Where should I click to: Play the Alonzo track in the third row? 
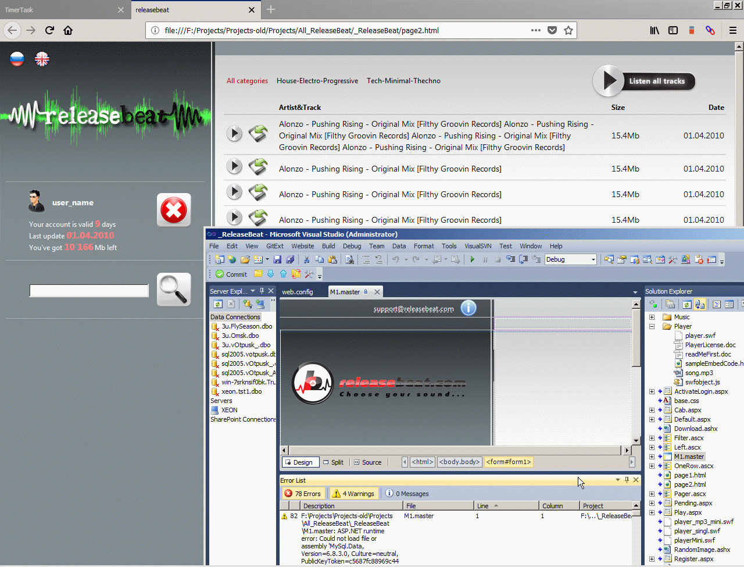click(234, 191)
